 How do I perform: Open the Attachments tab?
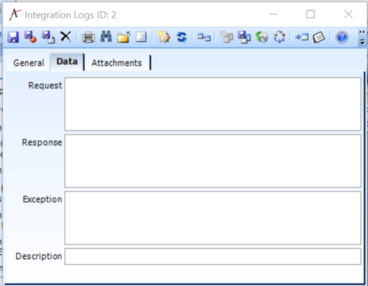[117, 63]
